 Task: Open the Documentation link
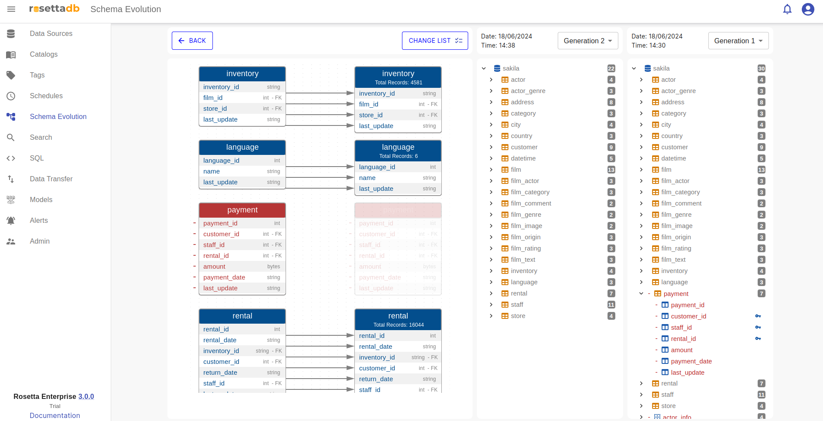pyautogui.click(x=55, y=415)
